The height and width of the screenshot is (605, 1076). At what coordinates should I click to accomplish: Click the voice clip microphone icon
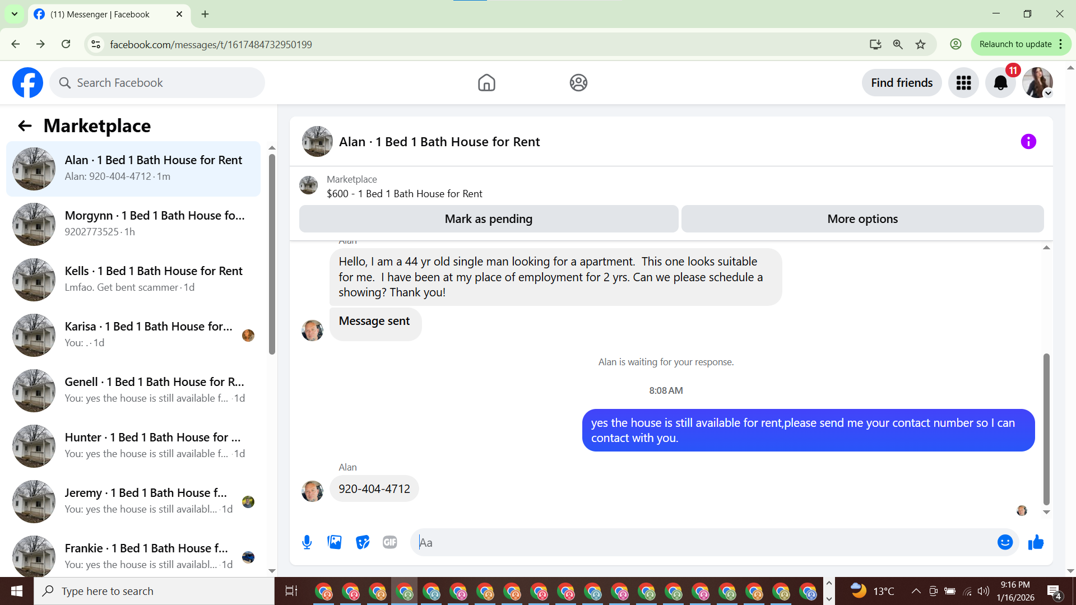pyautogui.click(x=307, y=542)
